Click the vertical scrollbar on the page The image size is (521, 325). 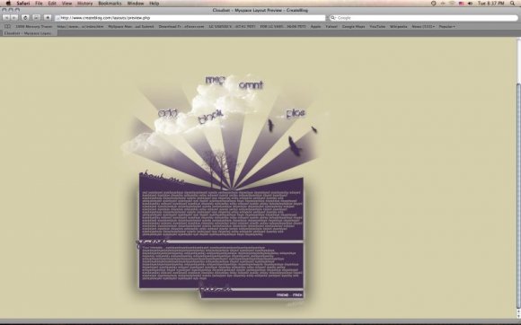coord(518,196)
